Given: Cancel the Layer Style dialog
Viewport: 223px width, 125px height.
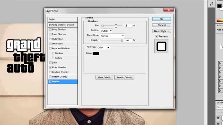Looking at the screenshot, I should (162, 25).
